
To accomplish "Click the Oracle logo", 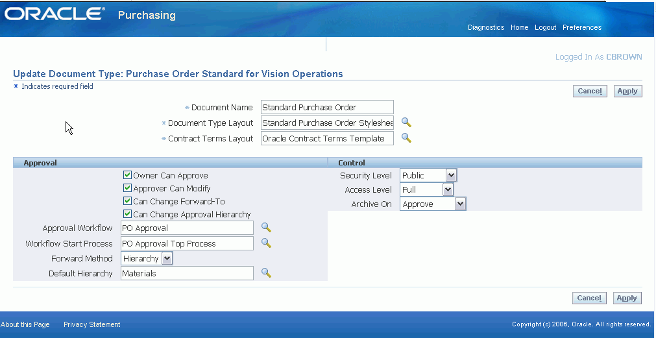I will [x=54, y=14].
